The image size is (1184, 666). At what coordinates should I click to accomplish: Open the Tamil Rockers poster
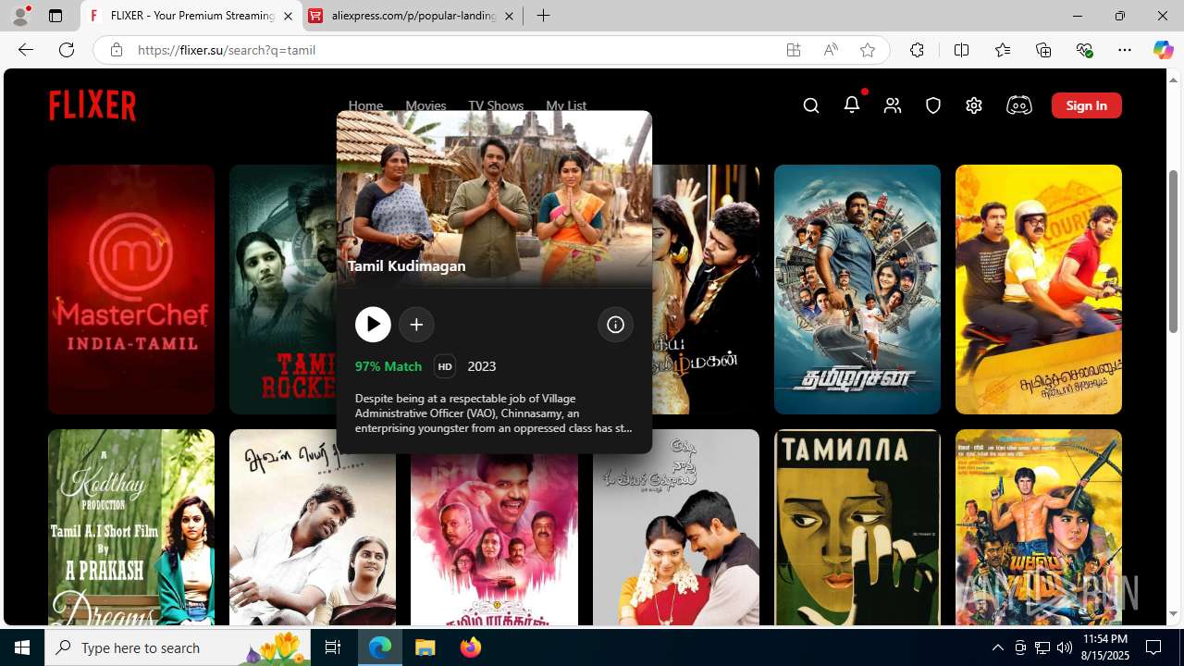coord(283,290)
